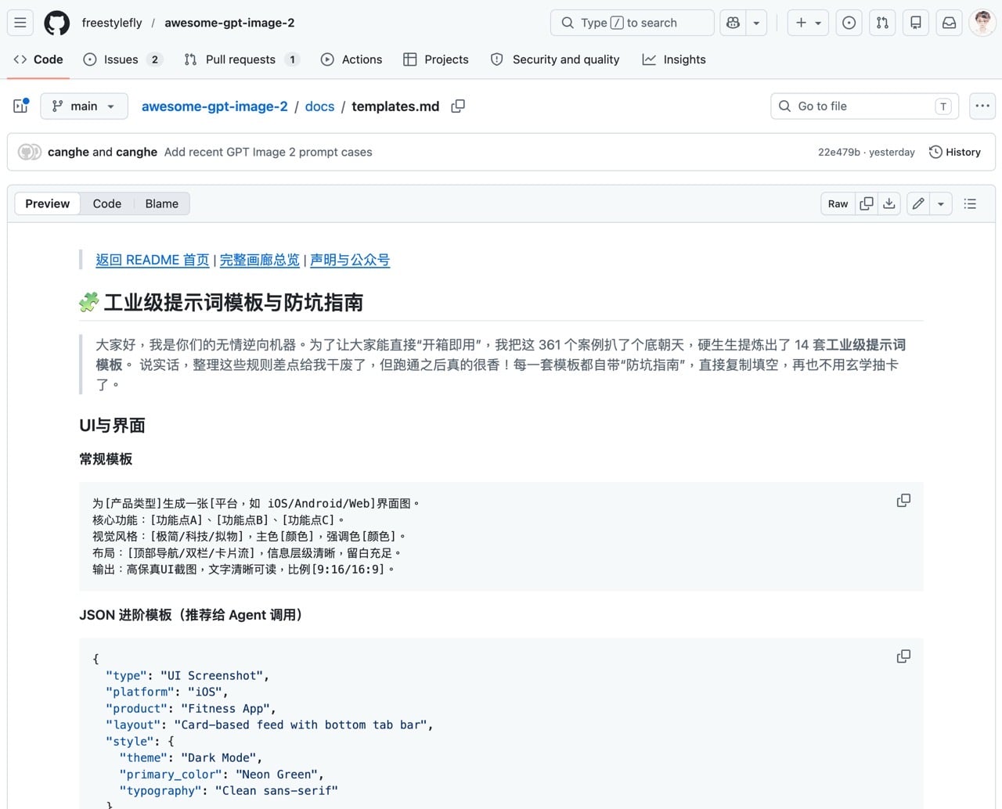This screenshot has width=1002, height=809.
Task: Open the hamburger navigation menu
Action: coord(20,23)
